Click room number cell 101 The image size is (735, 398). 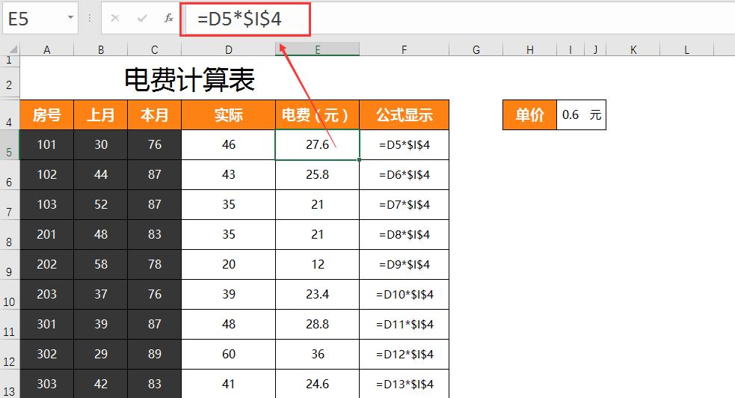pyautogui.click(x=47, y=145)
